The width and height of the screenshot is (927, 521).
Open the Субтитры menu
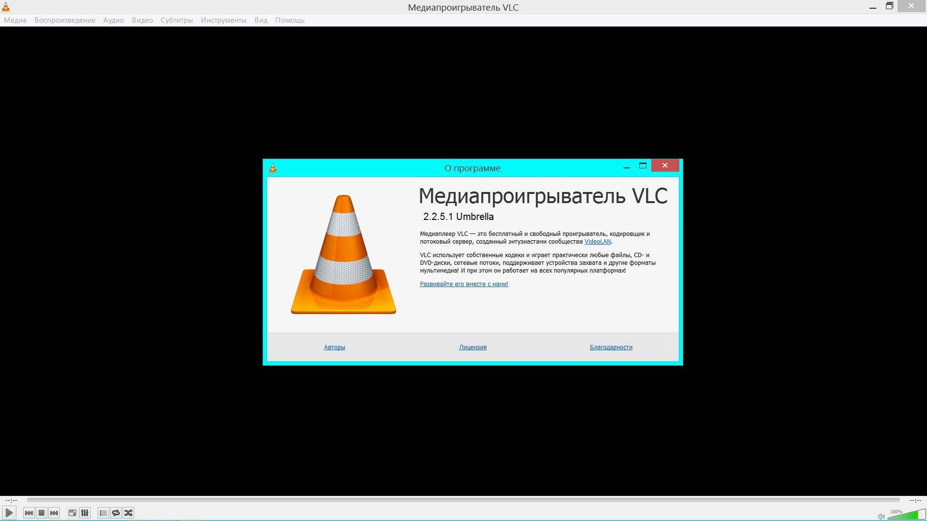click(177, 20)
